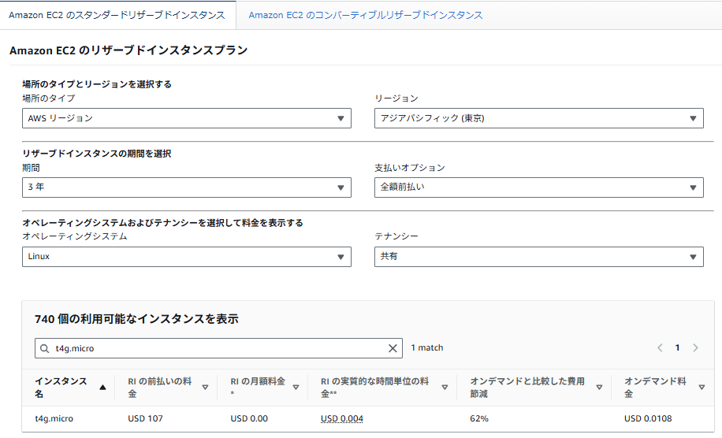This screenshot has width=722, height=438.
Task: Clear the search with the X icon
Action: coord(393,348)
